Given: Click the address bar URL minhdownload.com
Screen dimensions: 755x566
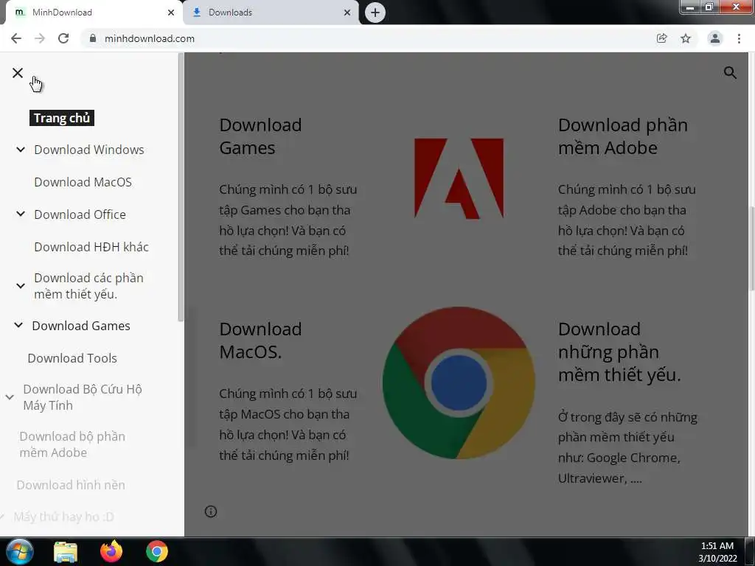Looking at the screenshot, I should pos(149,38).
